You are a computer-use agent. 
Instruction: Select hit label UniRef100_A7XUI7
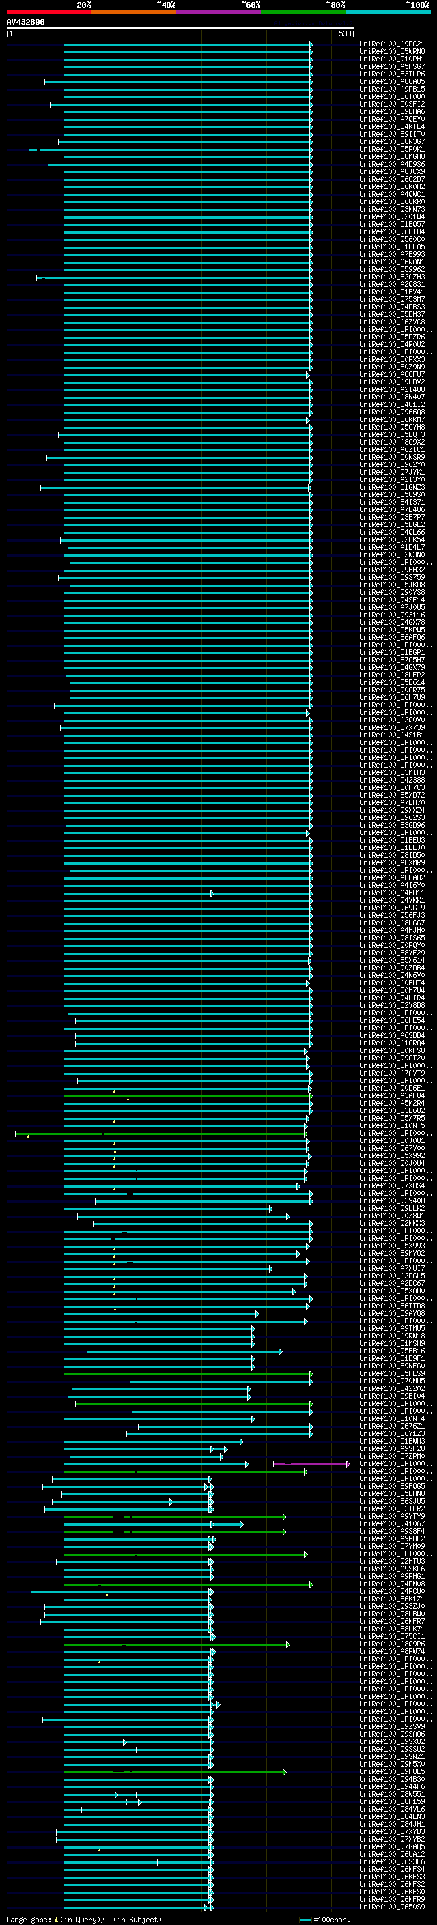pyautogui.click(x=392, y=1268)
